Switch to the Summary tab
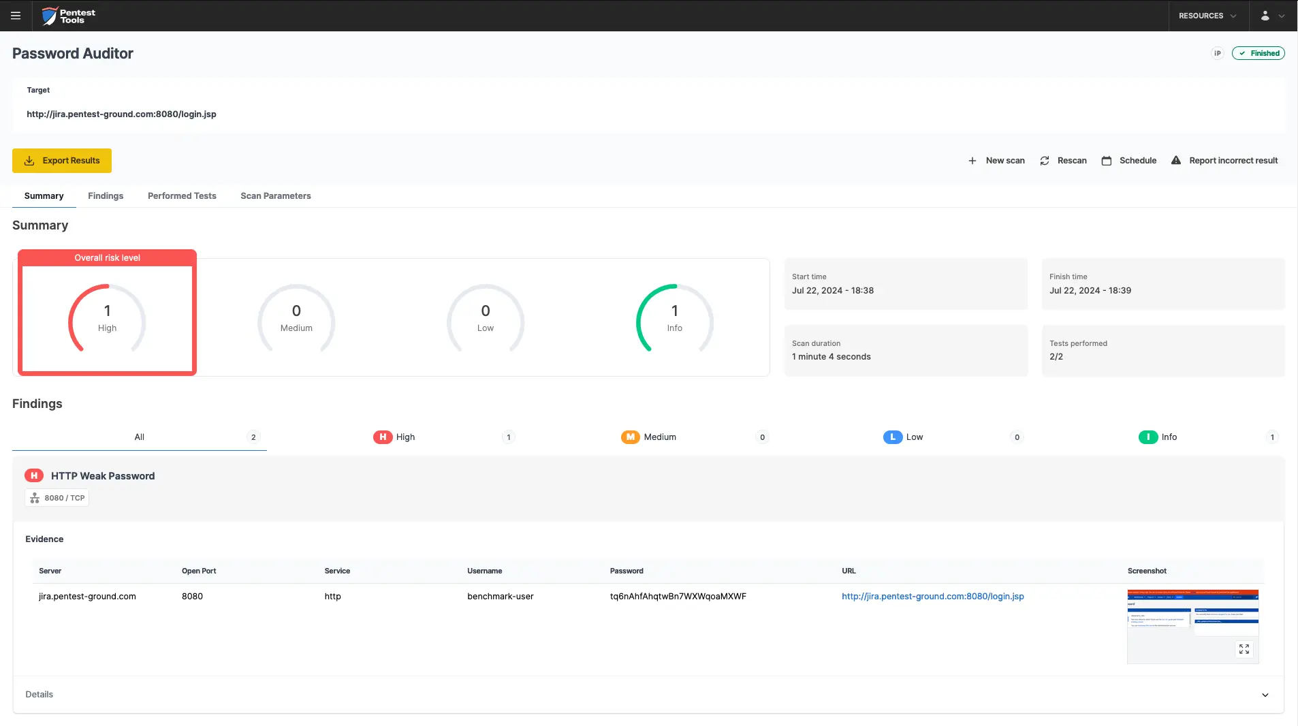The height and width of the screenshot is (726, 1298). pos(44,196)
